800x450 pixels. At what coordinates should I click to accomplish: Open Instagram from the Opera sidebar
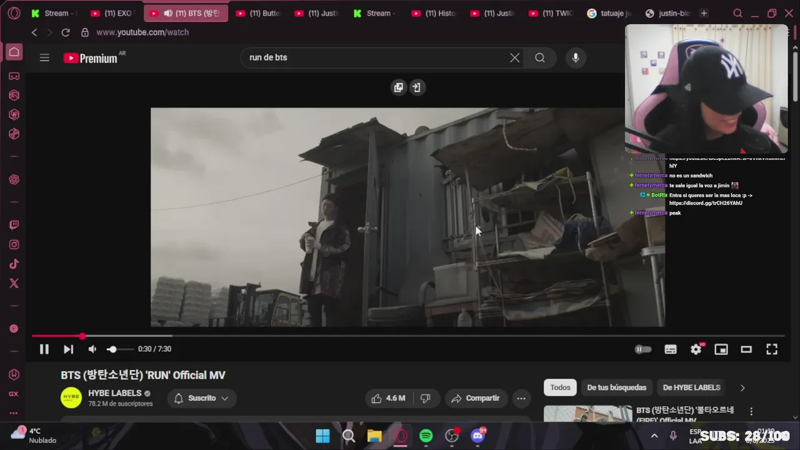[14, 245]
